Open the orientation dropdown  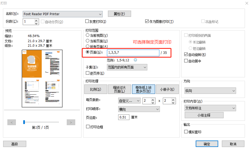click(210, 91)
